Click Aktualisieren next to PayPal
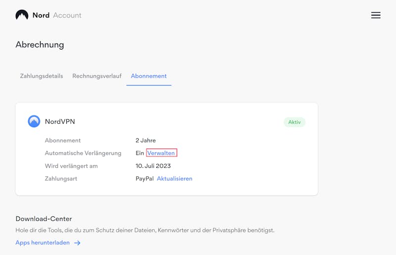This screenshot has height=255, width=396. [175, 179]
